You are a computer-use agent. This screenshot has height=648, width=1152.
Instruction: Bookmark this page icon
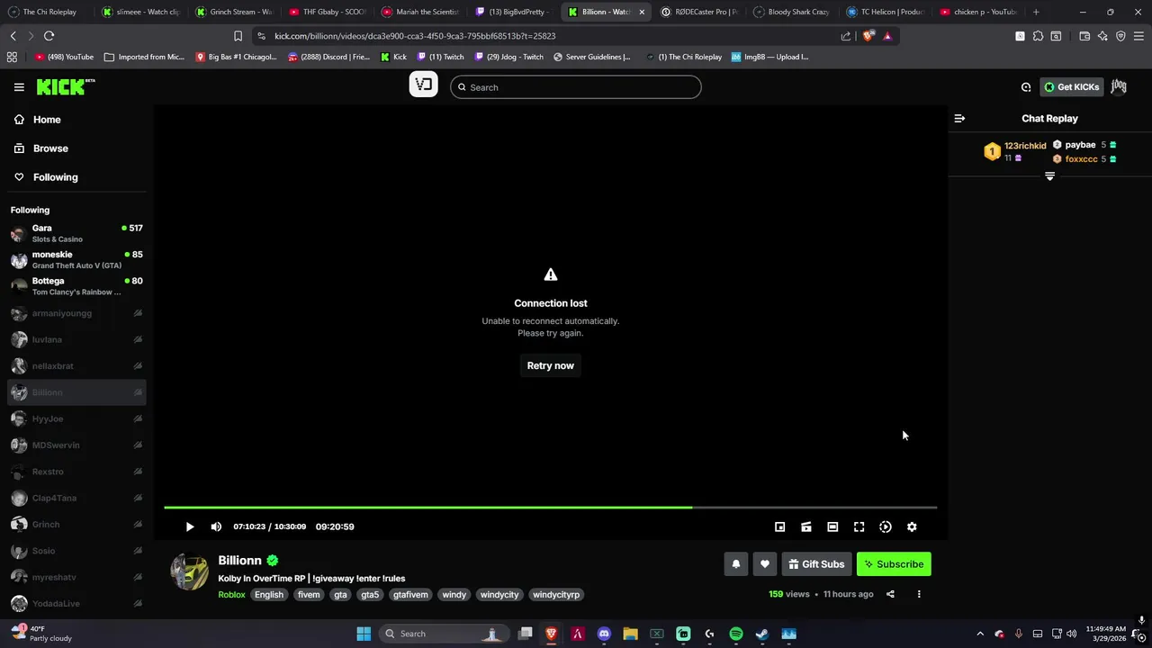pyautogui.click(x=238, y=36)
